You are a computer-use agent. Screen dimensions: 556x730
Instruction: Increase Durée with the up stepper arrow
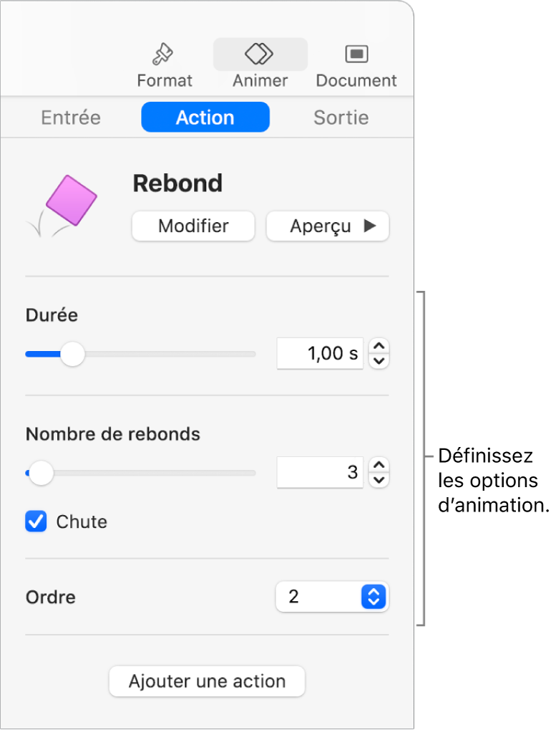coord(379,347)
